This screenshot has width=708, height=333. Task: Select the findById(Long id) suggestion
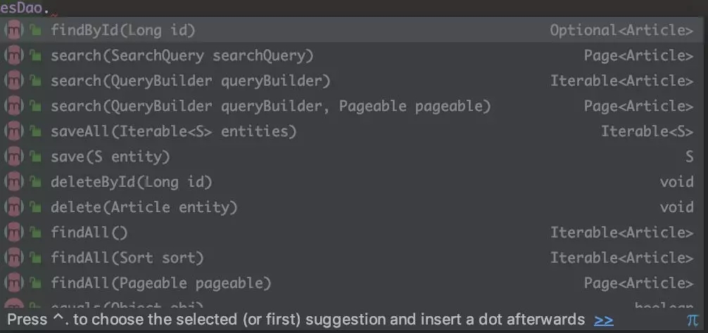coord(351,31)
